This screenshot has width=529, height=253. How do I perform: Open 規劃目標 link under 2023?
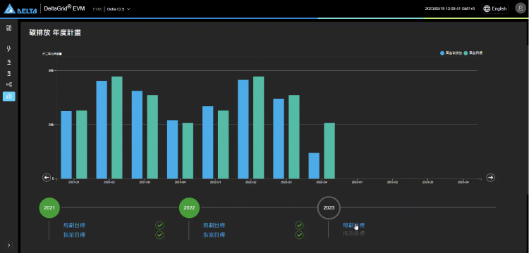click(x=353, y=225)
